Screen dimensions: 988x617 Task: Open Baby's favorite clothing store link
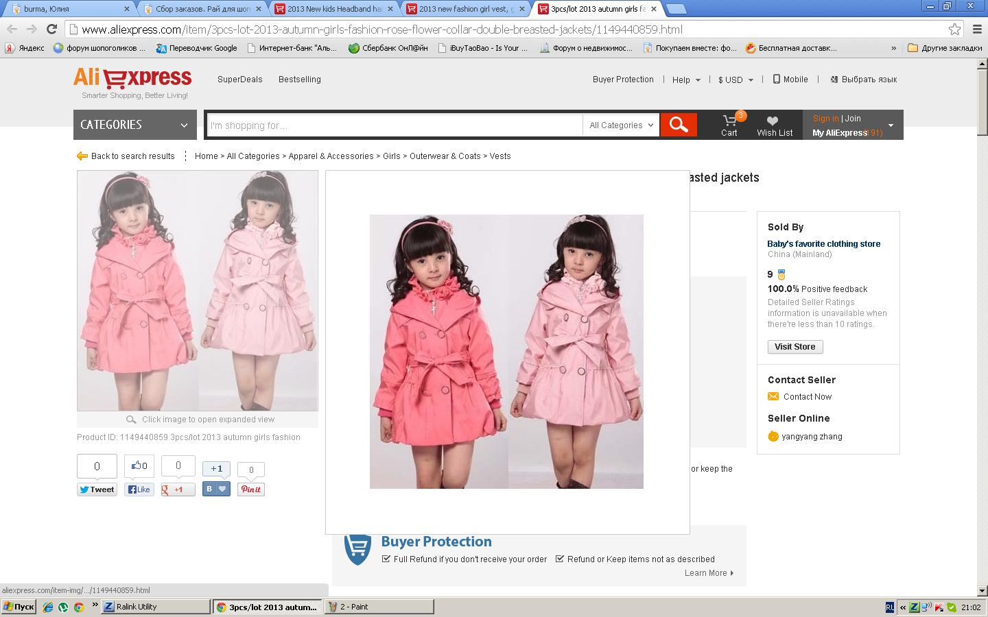(x=824, y=243)
